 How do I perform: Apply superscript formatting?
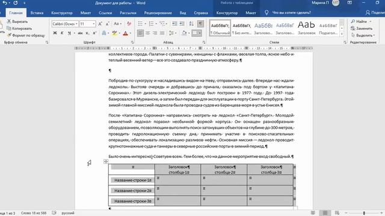tap(94, 33)
